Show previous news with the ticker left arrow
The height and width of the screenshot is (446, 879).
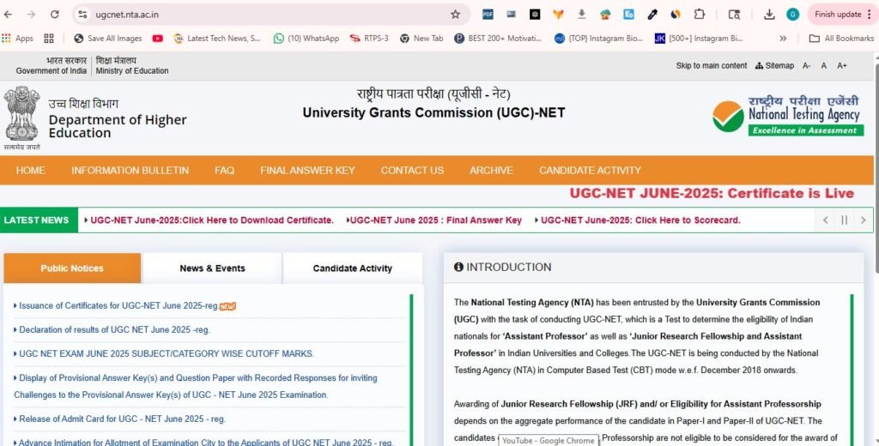click(x=825, y=220)
